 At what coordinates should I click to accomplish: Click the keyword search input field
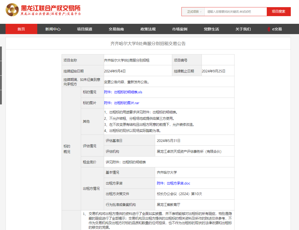235,12
